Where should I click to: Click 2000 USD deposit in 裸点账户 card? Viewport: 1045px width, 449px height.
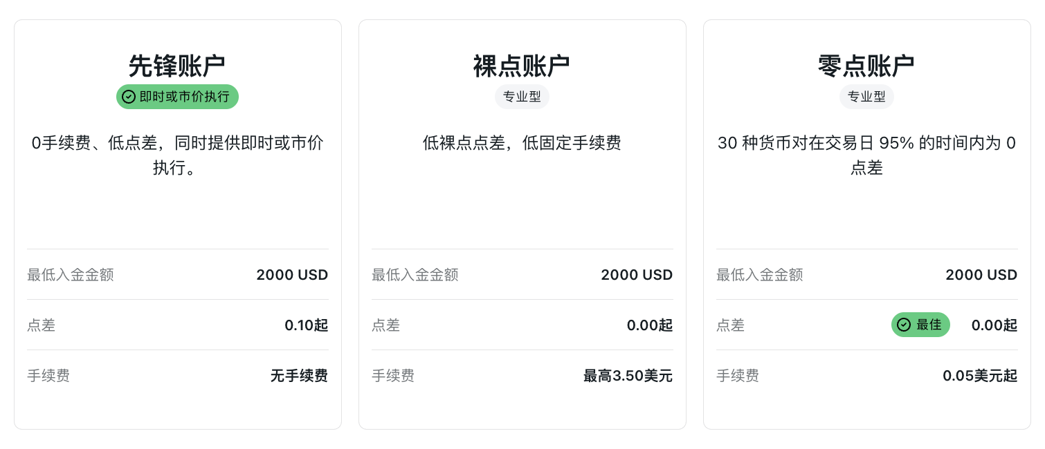[x=637, y=275]
